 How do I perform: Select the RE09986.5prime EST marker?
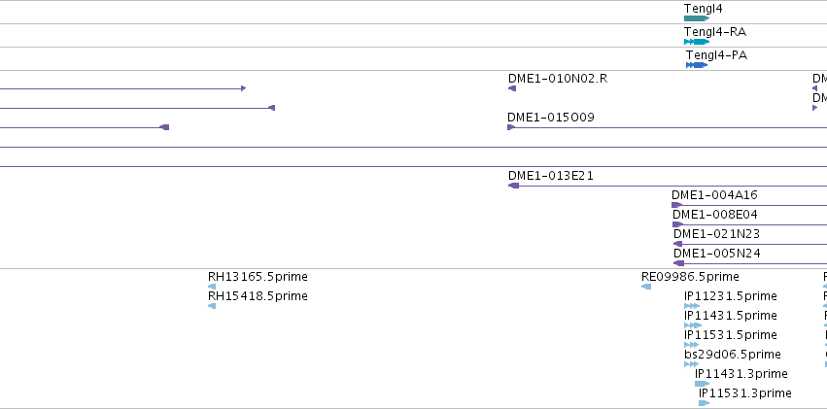click(x=646, y=287)
